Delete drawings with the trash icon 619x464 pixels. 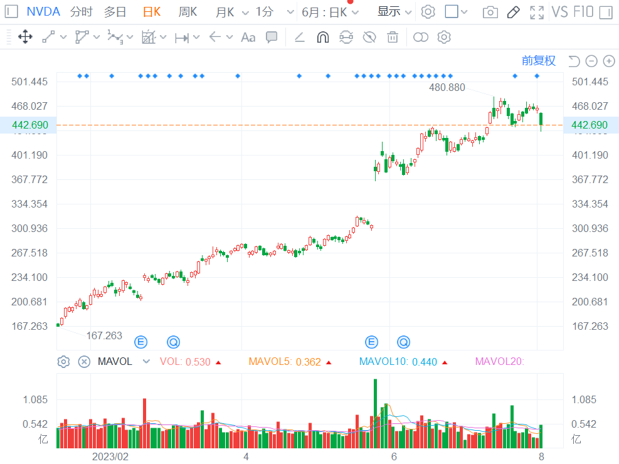click(393, 38)
